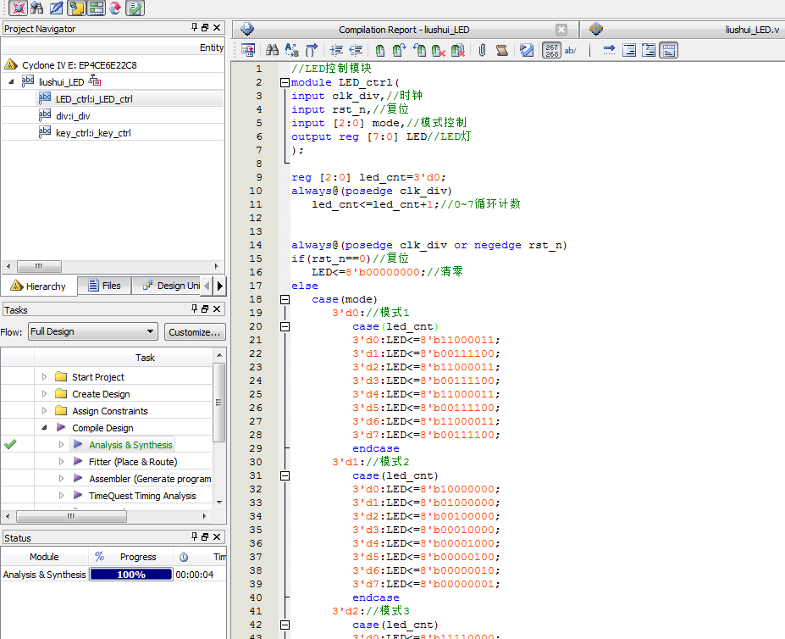Expand Create Design task folder
Image resolution: width=785 pixels, height=639 pixels.
pyautogui.click(x=44, y=393)
